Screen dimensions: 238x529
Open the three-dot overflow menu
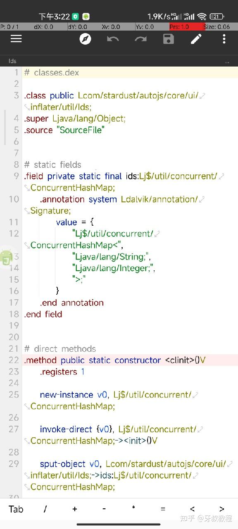(x=224, y=39)
